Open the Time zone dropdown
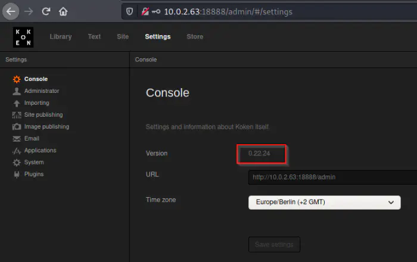This screenshot has height=262, width=417. coord(324,202)
